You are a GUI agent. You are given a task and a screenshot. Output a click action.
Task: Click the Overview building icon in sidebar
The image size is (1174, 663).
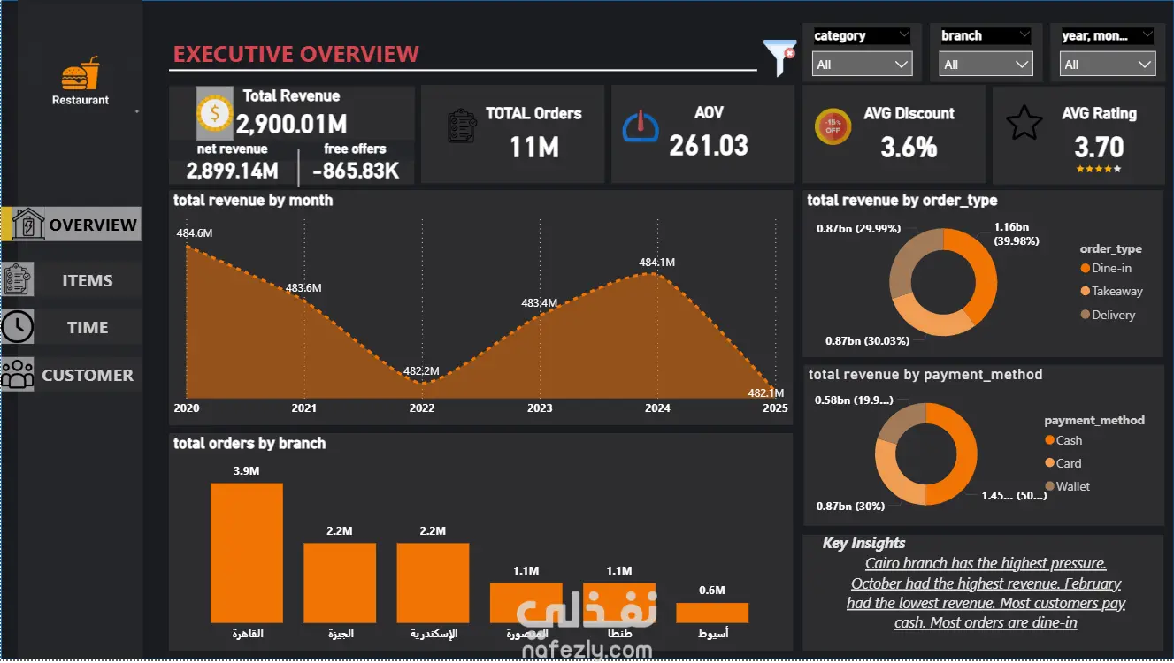point(27,225)
